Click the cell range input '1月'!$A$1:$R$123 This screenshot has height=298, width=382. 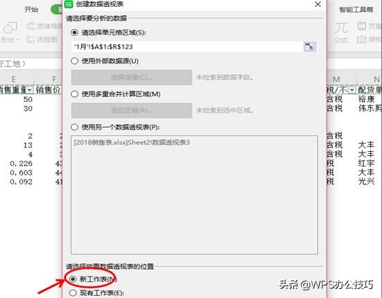tap(187, 46)
